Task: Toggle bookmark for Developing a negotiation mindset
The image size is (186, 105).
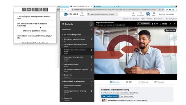Action: pyautogui.click(x=92, y=39)
